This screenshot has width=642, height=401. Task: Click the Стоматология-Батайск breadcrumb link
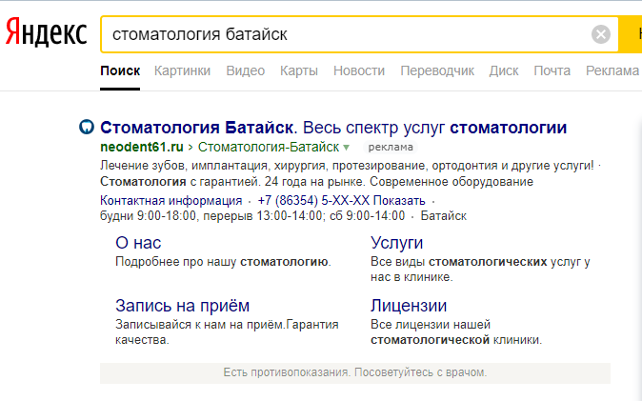(269, 147)
